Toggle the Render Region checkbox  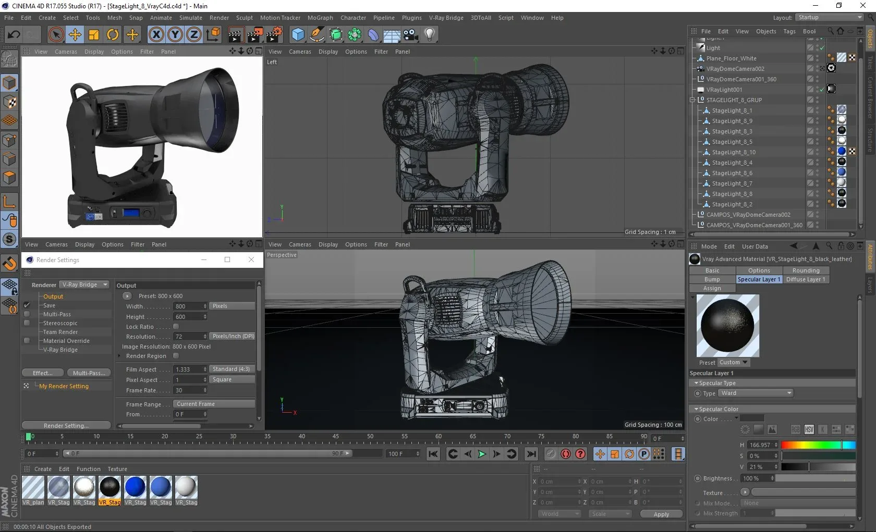coord(176,356)
